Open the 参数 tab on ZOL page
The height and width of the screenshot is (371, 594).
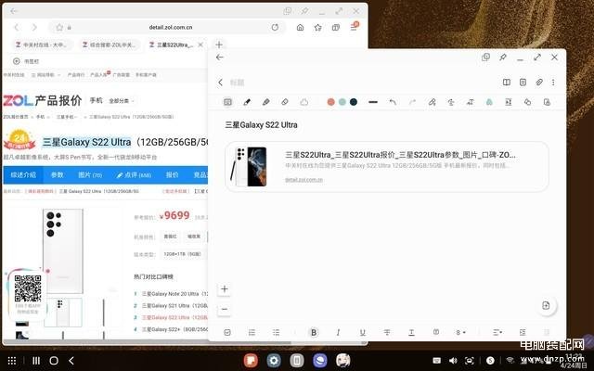pos(58,175)
